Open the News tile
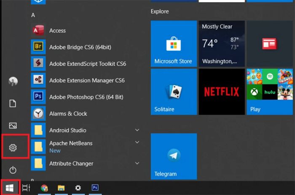This screenshot has width=295, height=195. pyautogui.click(x=270, y=44)
